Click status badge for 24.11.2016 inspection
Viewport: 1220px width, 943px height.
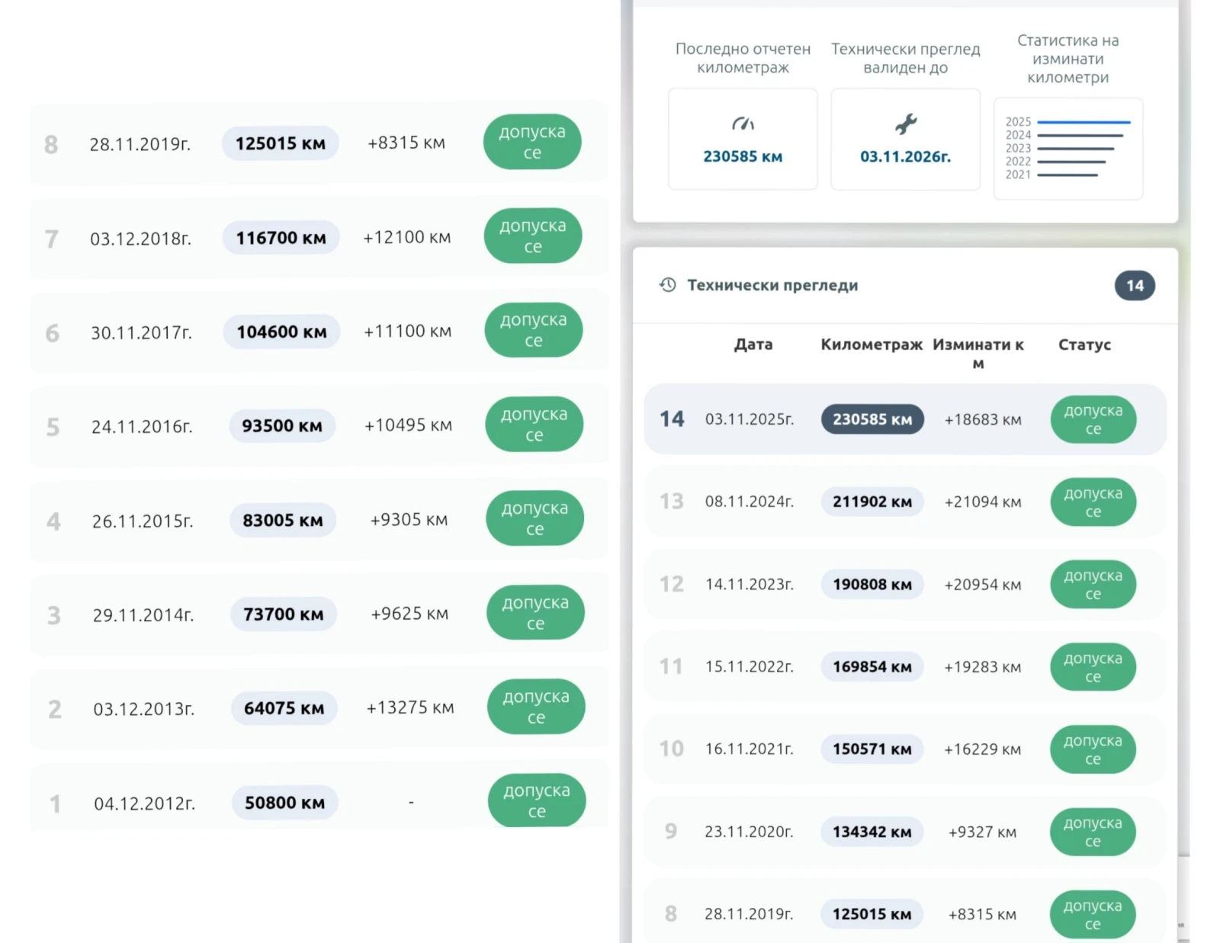[x=534, y=425]
